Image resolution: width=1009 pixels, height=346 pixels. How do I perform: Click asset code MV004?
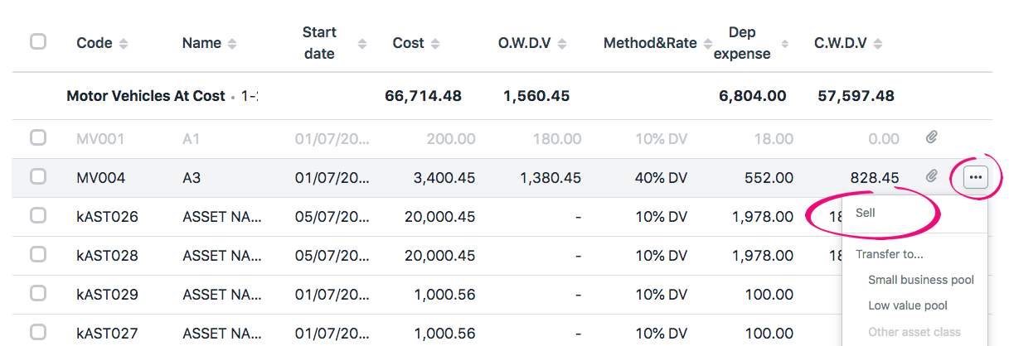pos(101,177)
